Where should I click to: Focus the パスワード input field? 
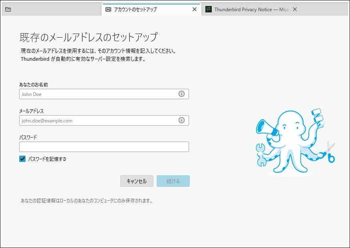click(x=104, y=147)
